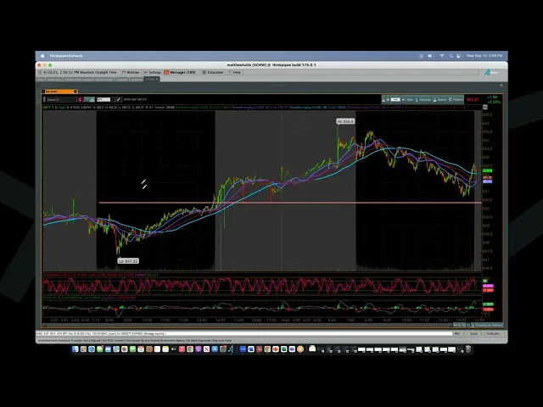Viewport: 543px width, 407px height.
Task: Click the pencil edit icon
Action: pyautogui.click(x=118, y=100)
